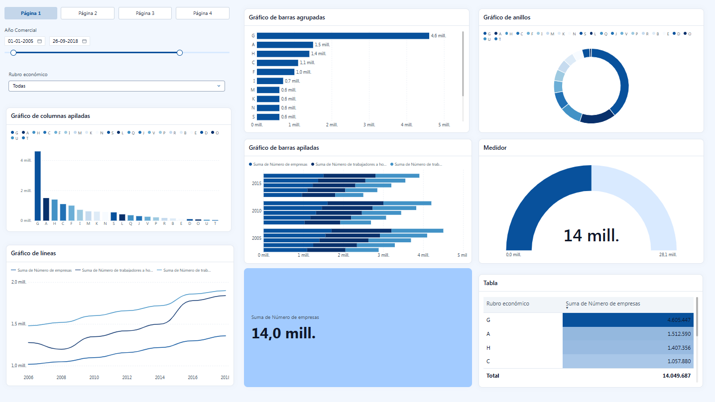
Task: Open calendar icon in the 26-09-2018 date field
Action: [x=85, y=41]
